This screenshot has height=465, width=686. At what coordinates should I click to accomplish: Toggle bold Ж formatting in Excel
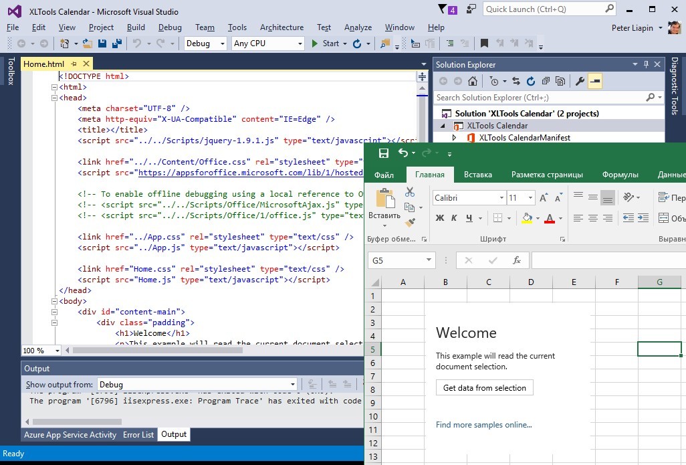[x=439, y=218]
